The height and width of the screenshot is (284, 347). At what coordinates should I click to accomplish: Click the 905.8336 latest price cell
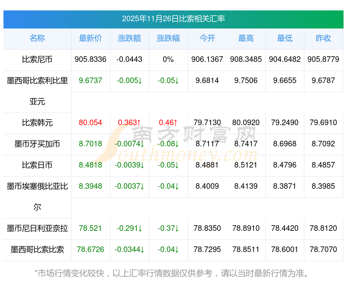click(x=91, y=59)
